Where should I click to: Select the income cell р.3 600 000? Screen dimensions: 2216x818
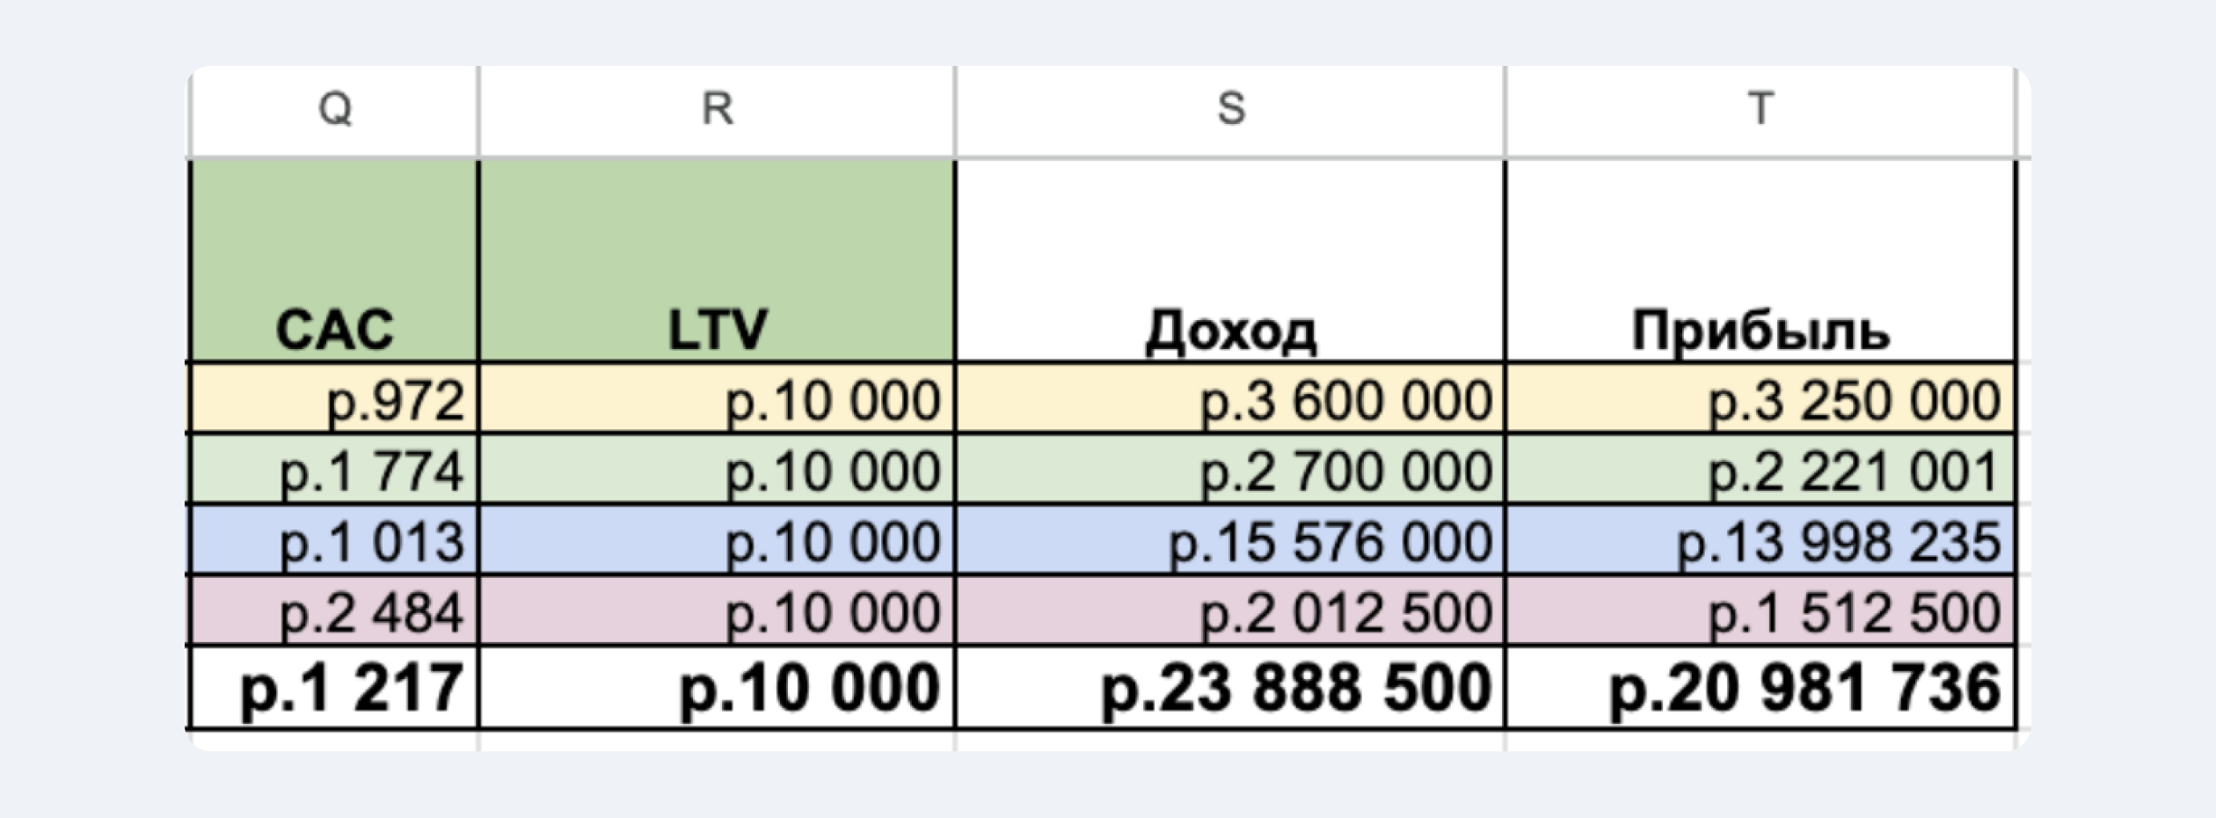pyautogui.click(x=1230, y=398)
